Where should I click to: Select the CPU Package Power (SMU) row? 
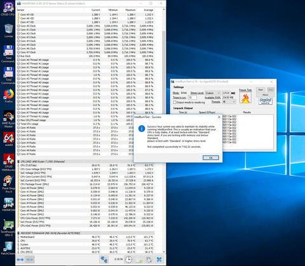86,184
